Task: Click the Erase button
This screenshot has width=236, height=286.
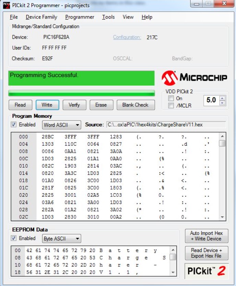Action: tap(101, 105)
